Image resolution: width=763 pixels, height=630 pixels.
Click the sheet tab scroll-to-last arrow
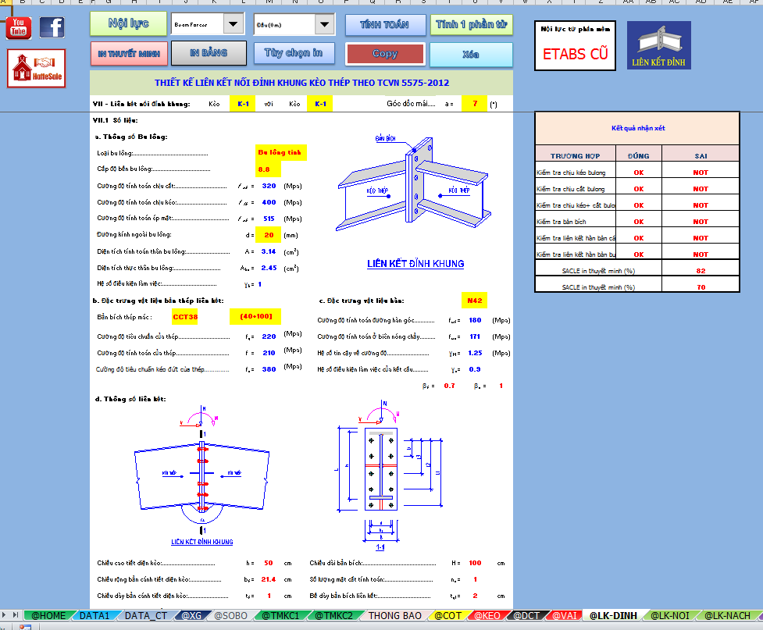16,615
